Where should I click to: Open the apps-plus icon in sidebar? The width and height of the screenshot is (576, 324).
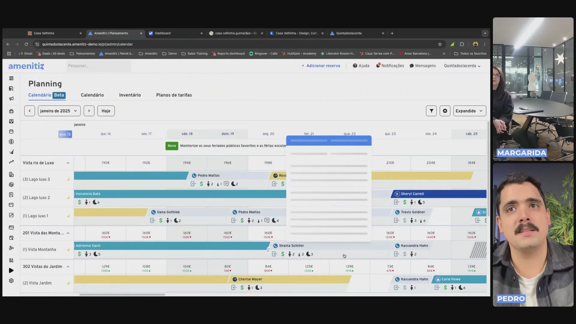click(11, 260)
